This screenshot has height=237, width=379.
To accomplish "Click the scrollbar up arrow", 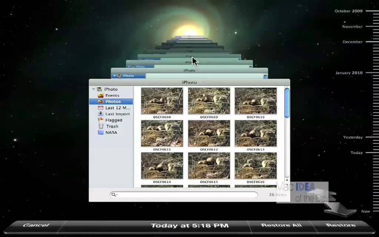I will tap(287, 180).
